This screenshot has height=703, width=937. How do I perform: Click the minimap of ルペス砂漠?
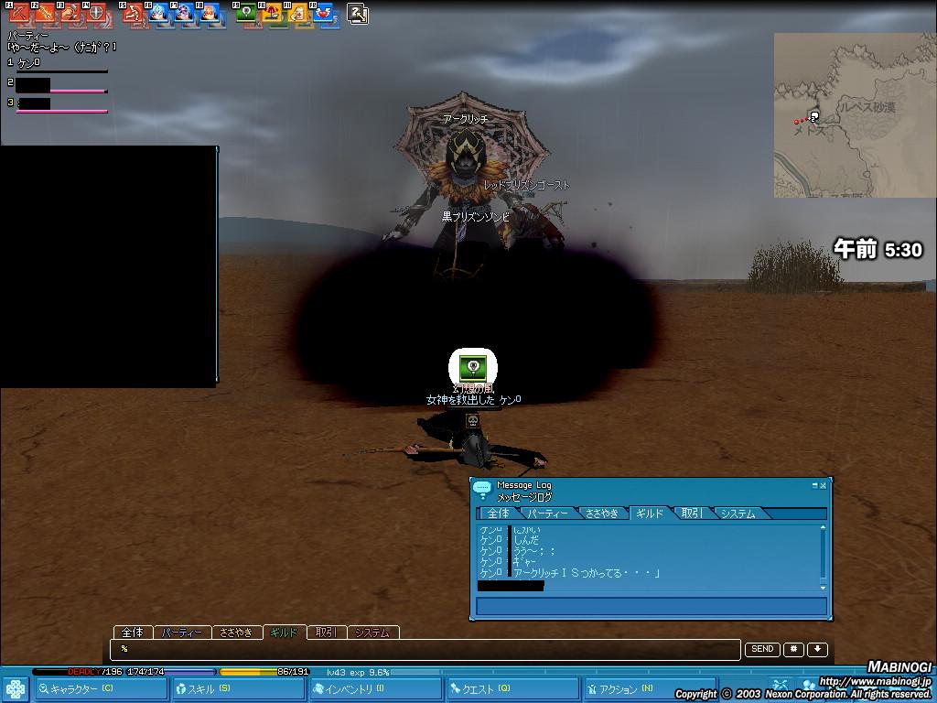click(856, 115)
